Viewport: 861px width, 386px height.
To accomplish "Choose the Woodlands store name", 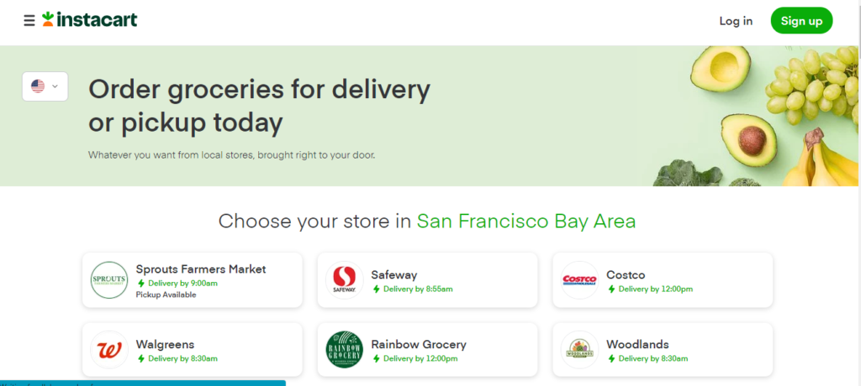I will click(x=637, y=344).
